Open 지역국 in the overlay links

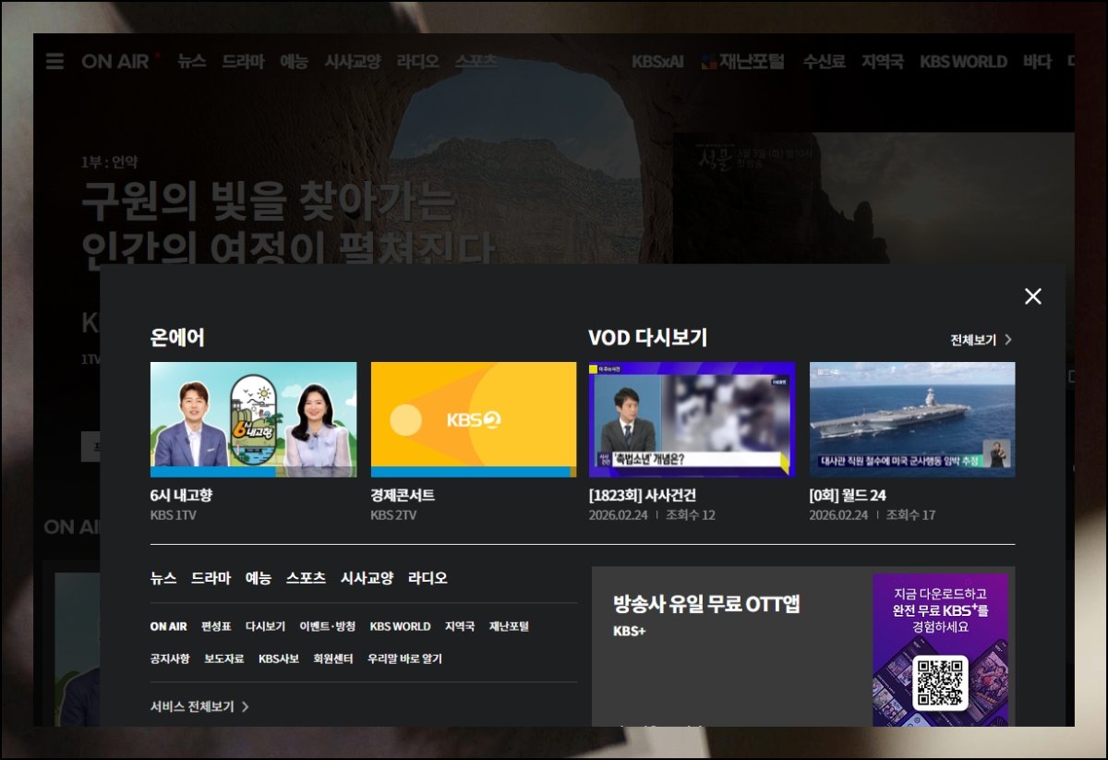tap(460, 626)
